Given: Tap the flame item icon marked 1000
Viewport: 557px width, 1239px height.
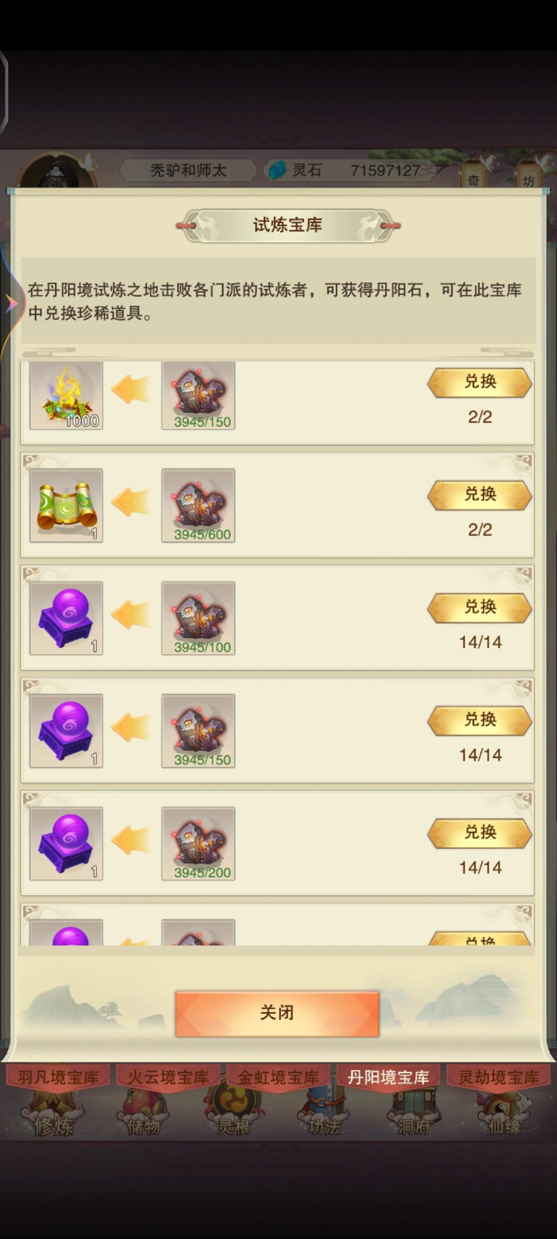Looking at the screenshot, I should pos(66,395).
